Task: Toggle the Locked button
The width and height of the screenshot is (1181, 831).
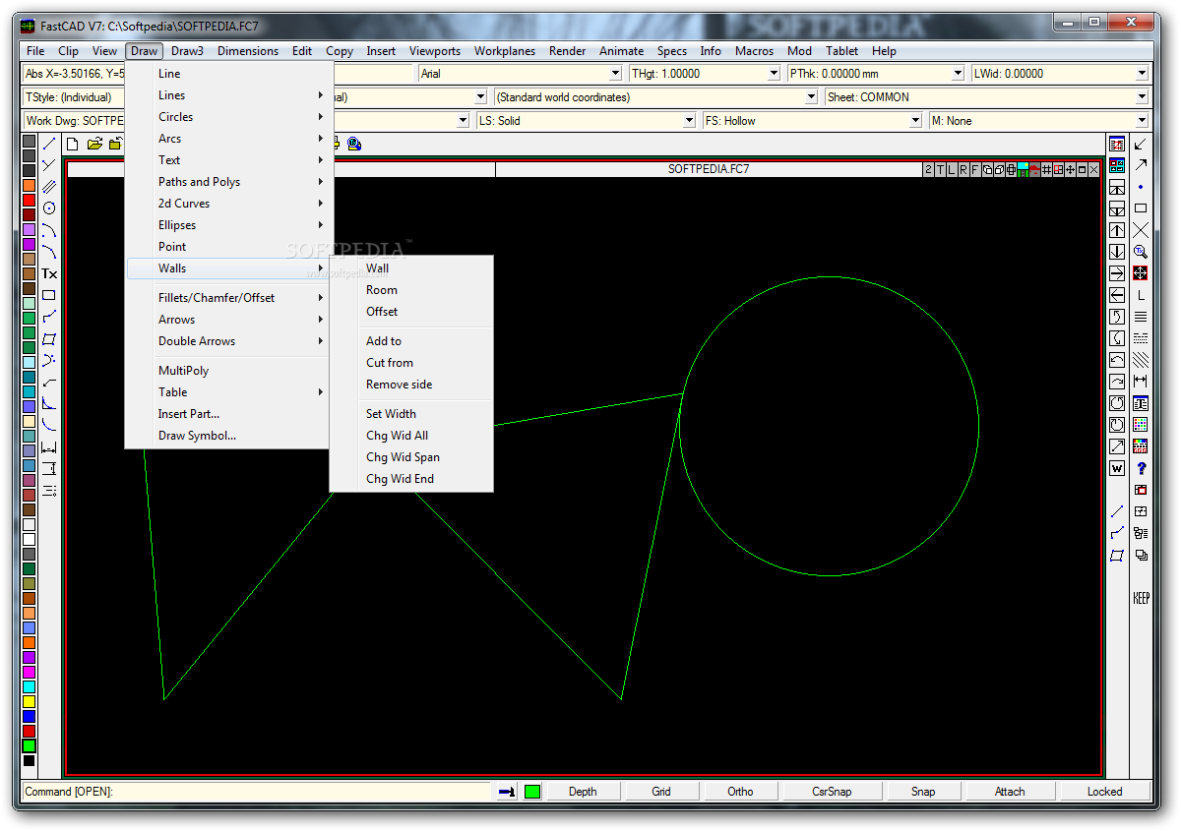Action: pyautogui.click(x=1104, y=792)
